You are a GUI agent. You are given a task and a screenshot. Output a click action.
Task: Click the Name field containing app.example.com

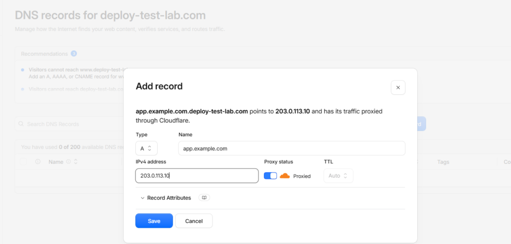tap(291, 148)
